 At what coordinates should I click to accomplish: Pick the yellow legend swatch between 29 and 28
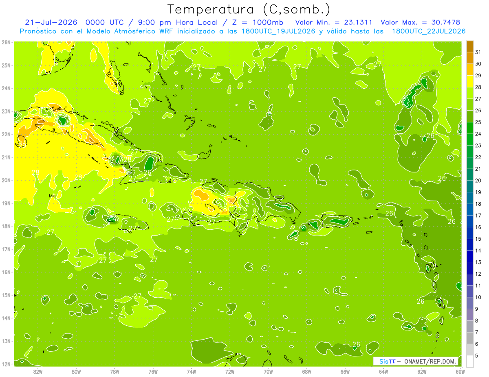click(470, 81)
